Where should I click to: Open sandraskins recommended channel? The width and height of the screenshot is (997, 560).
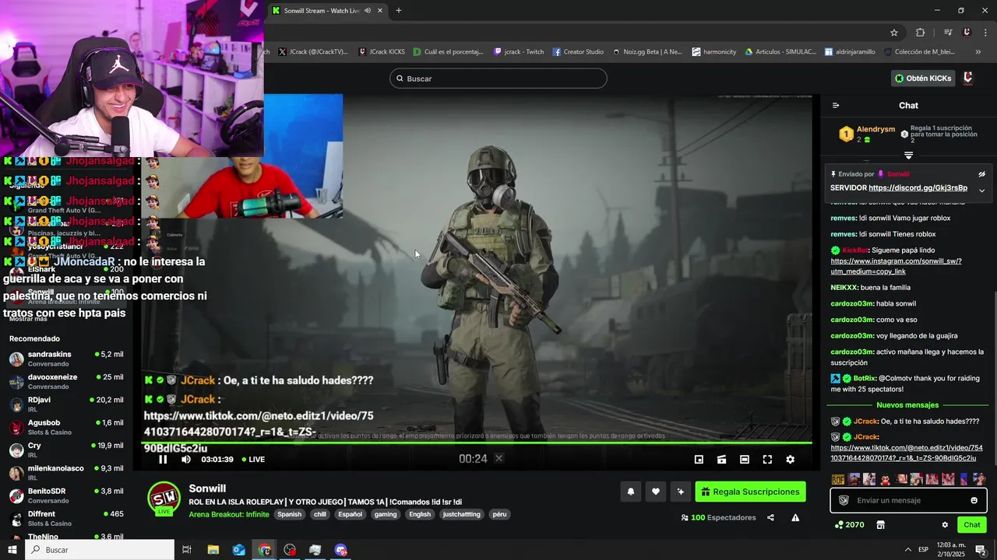coord(66,359)
